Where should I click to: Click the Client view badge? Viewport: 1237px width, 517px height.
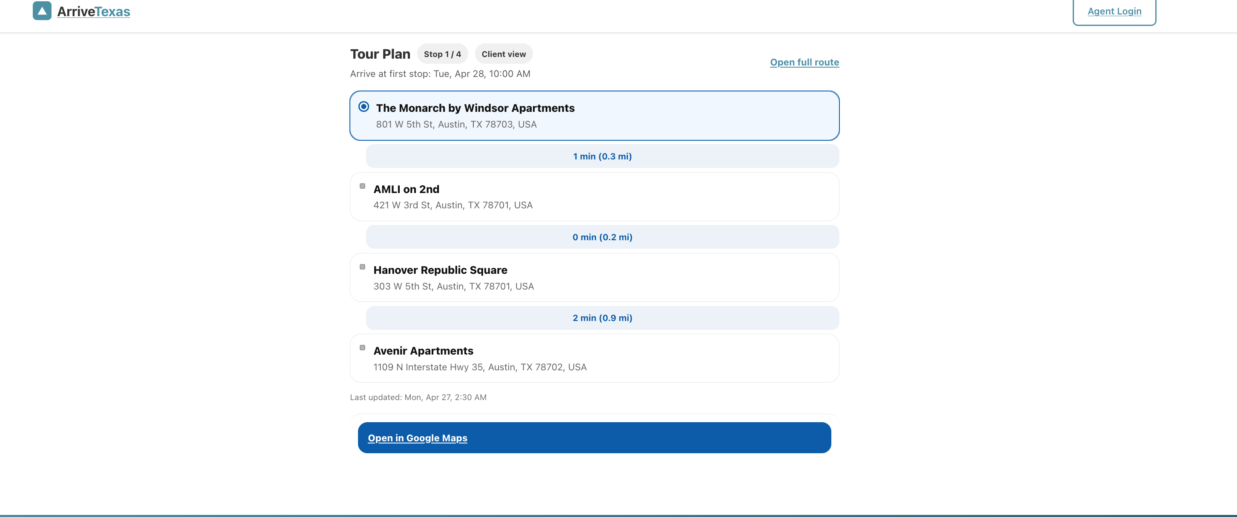[504, 54]
